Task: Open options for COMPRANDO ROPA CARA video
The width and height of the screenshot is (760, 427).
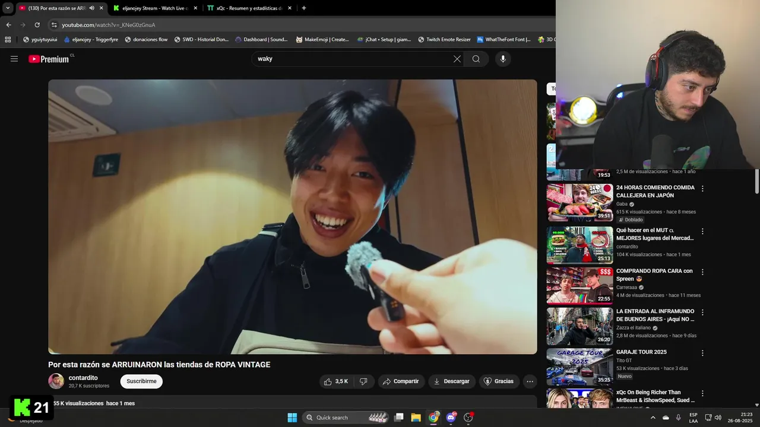Action: click(x=702, y=272)
